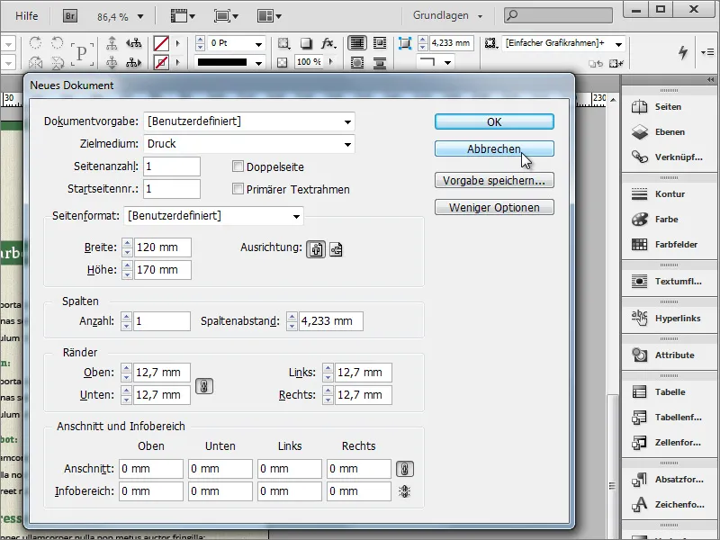Open the view options icon menu
The height and width of the screenshot is (540, 720).
pos(183,16)
